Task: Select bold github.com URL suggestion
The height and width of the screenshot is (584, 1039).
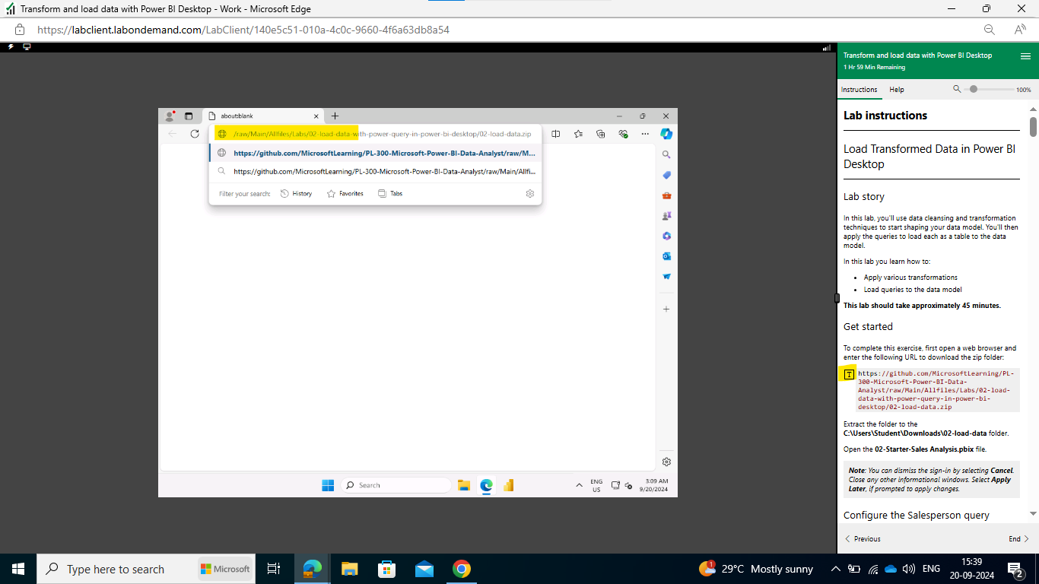Action: click(376, 153)
